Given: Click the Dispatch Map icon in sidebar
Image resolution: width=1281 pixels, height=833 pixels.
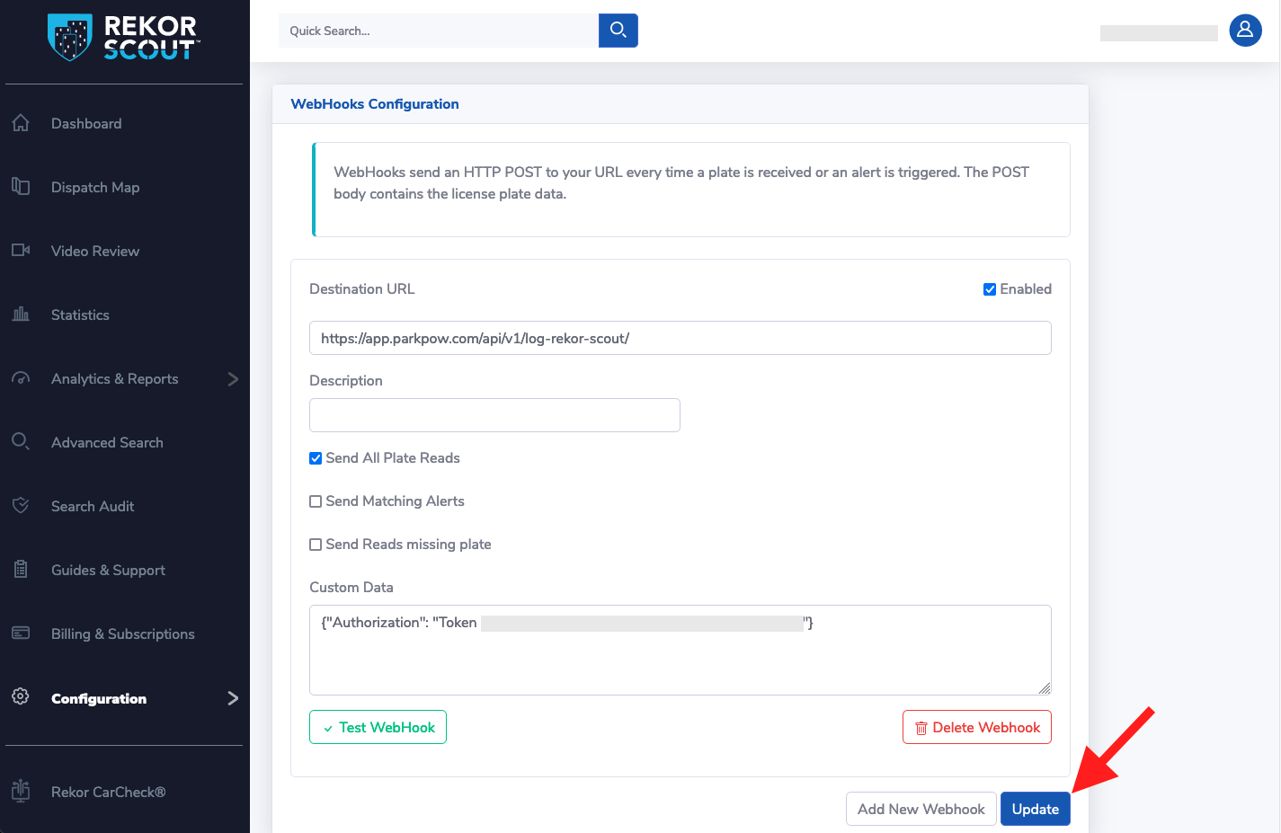Looking at the screenshot, I should pyautogui.click(x=21, y=187).
